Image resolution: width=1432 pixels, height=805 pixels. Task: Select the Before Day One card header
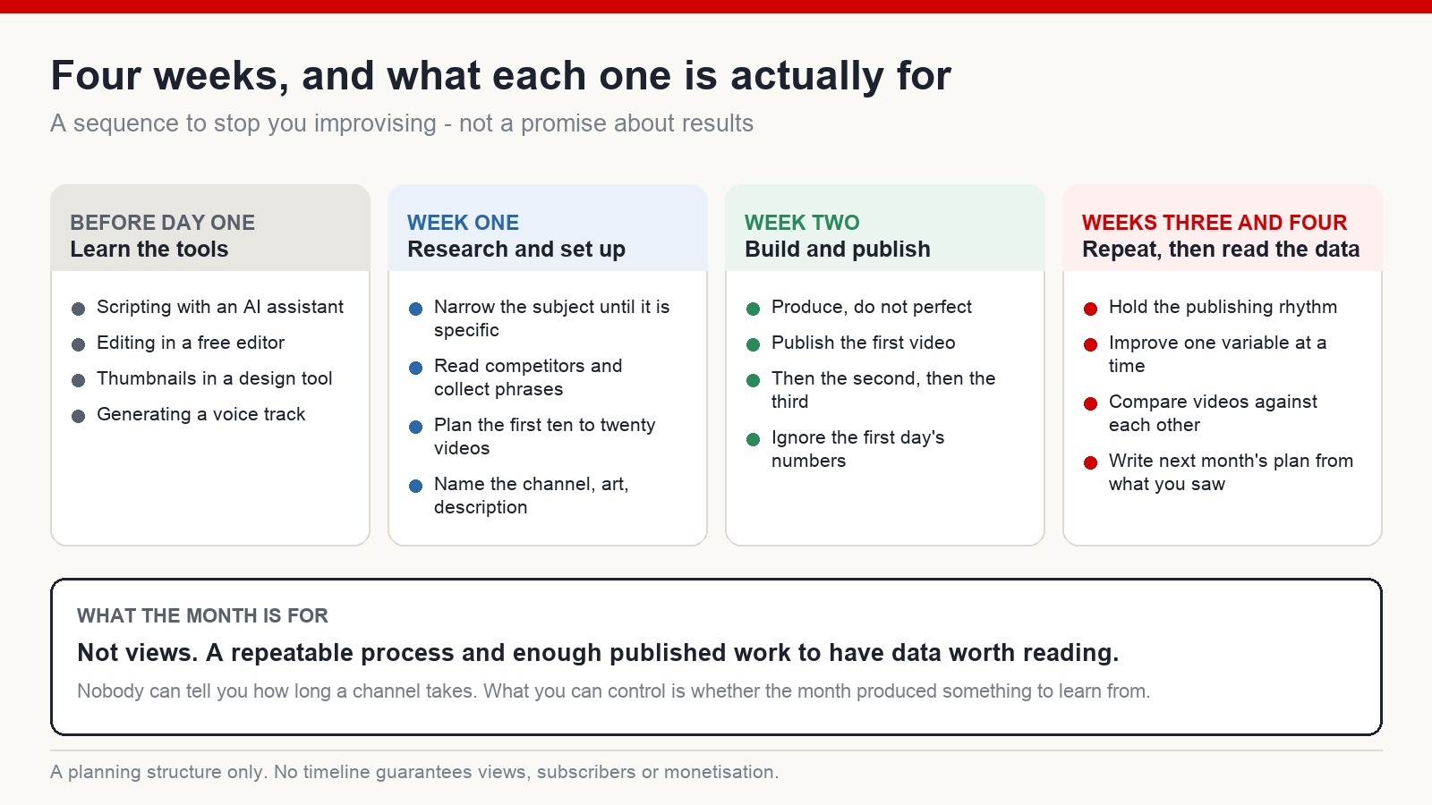[210, 228]
